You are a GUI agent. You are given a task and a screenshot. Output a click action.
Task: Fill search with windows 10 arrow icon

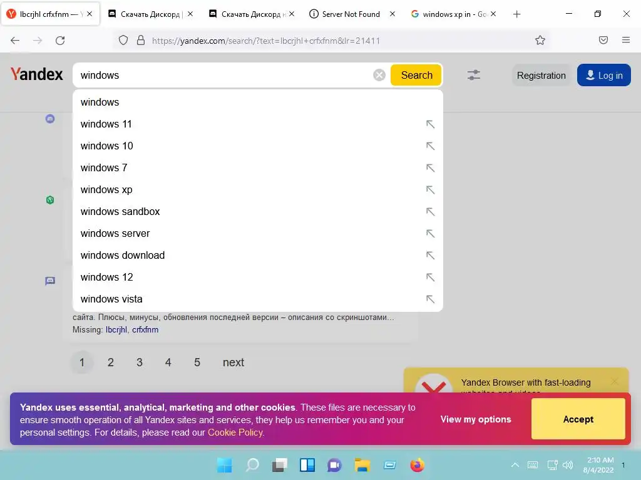[x=430, y=146]
